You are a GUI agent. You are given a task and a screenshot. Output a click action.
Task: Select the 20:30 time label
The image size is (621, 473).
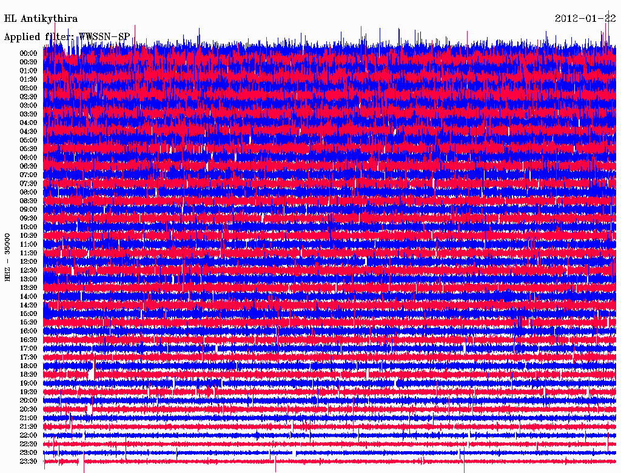[29, 409]
